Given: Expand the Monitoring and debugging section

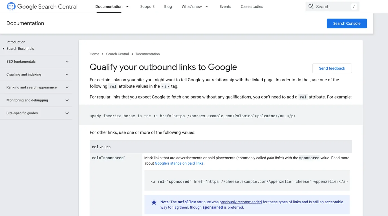Looking at the screenshot, I should tap(67, 100).
